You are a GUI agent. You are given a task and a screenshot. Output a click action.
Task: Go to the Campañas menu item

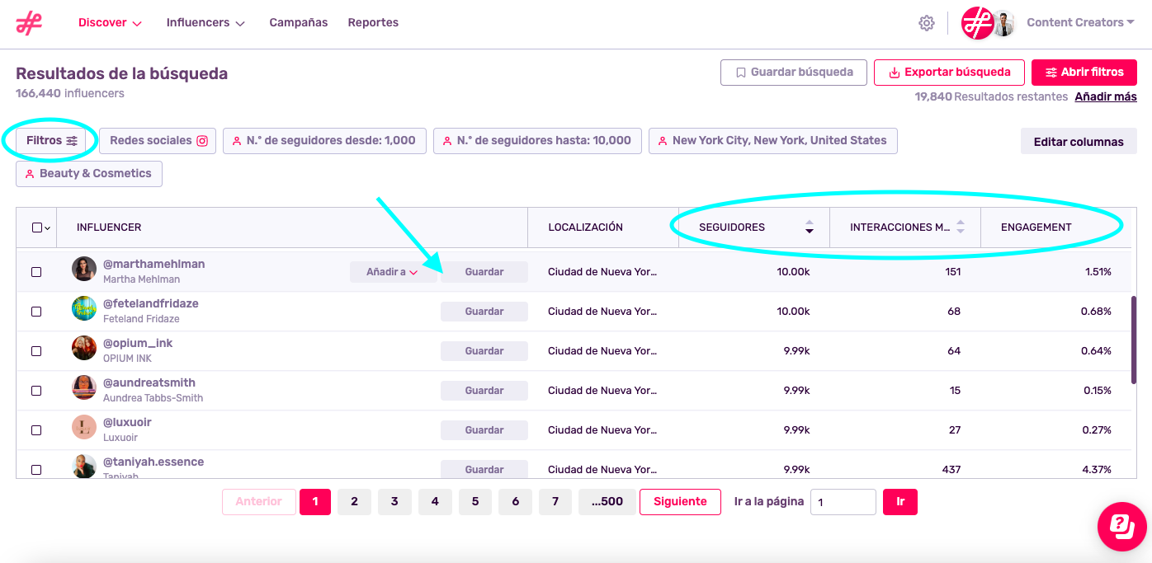click(298, 23)
